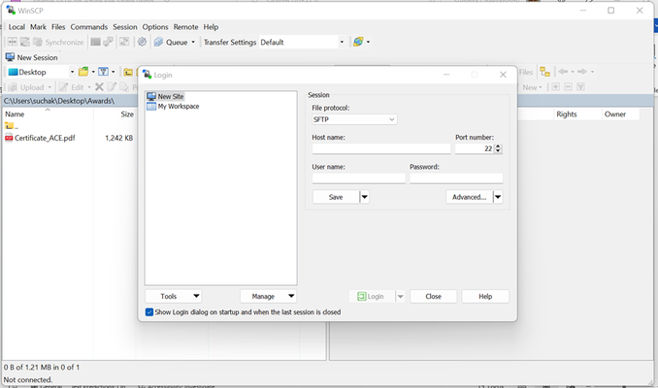Image resolution: width=658 pixels, height=388 pixels.
Task: Click the Help button in the Login dialog
Action: pos(485,296)
